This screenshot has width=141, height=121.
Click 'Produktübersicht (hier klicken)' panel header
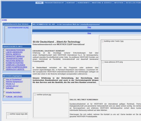pyautogui.click(x=17, y=24)
